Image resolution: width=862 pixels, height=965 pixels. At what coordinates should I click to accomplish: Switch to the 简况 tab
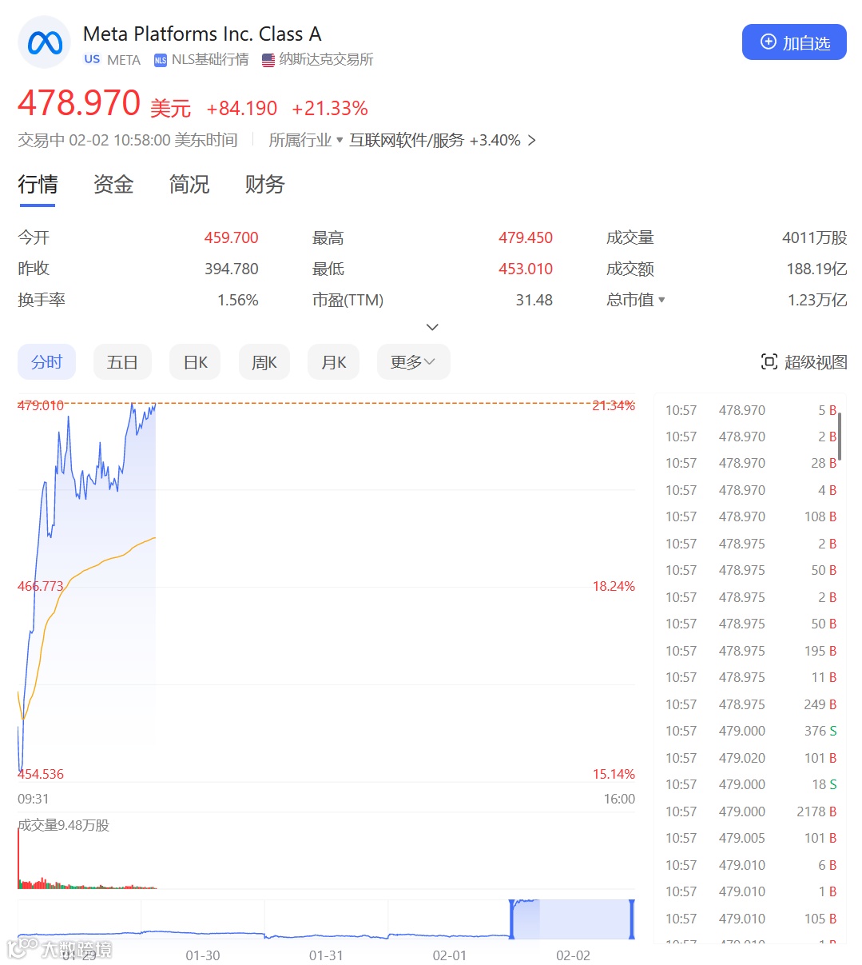tap(189, 185)
